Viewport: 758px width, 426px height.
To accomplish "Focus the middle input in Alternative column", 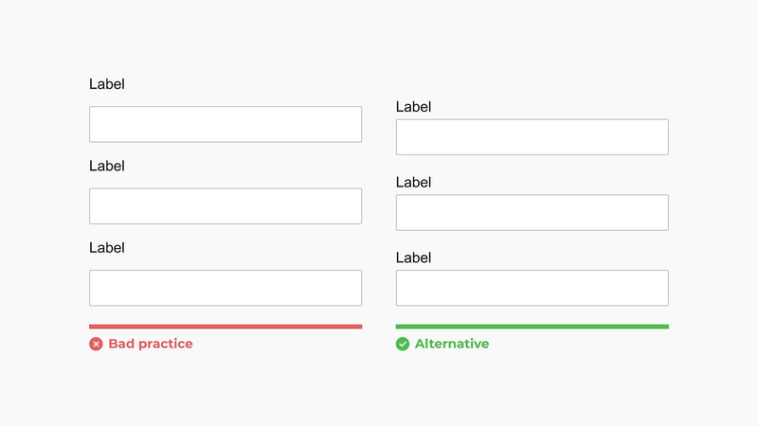I will pyautogui.click(x=532, y=212).
